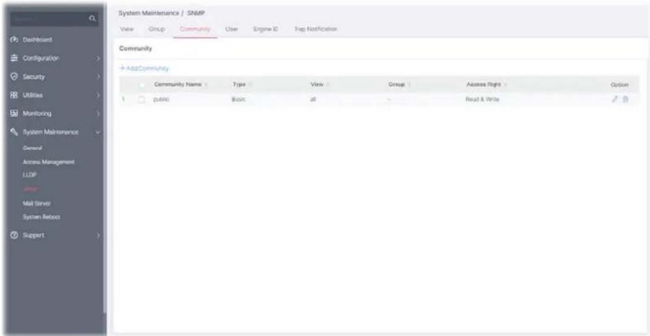Collapse the System Maintenance chevron

pyautogui.click(x=98, y=132)
